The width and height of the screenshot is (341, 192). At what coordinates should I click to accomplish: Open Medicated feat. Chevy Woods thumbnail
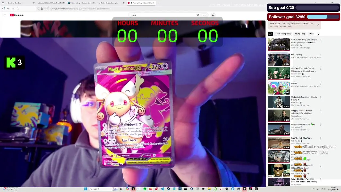click(279, 102)
